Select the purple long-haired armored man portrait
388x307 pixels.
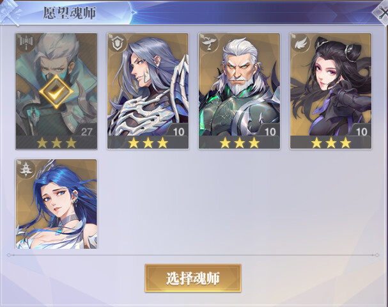click(x=148, y=84)
